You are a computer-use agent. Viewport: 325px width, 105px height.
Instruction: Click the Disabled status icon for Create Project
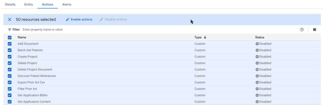click(x=257, y=57)
